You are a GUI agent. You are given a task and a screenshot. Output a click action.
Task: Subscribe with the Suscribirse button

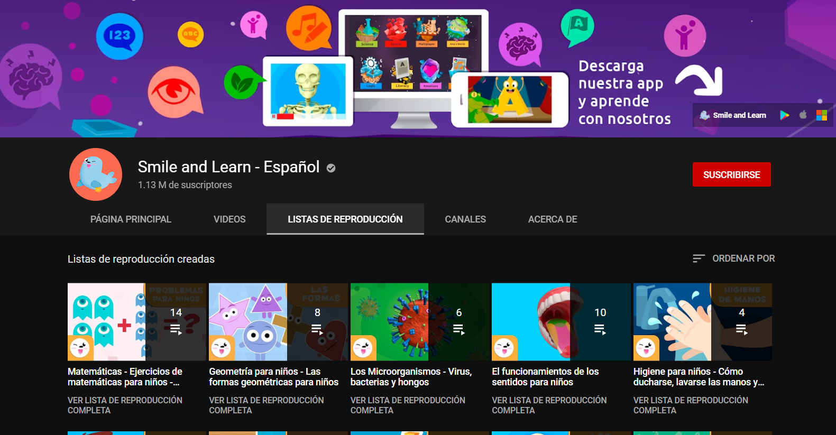click(732, 174)
